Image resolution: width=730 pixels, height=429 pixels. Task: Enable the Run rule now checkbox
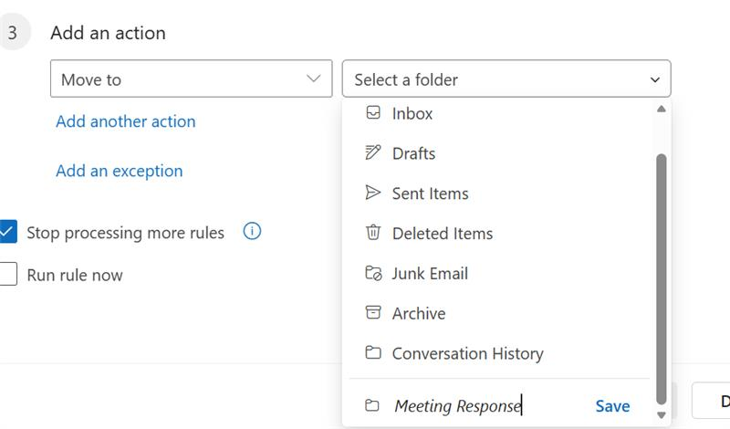pyautogui.click(x=8, y=275)
